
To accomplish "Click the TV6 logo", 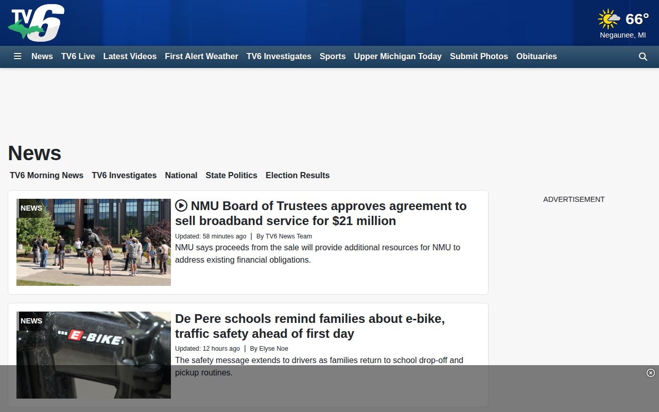I will point(36,23).
